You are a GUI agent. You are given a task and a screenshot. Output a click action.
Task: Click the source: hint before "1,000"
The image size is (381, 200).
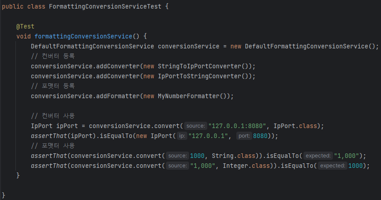[177, 166]
